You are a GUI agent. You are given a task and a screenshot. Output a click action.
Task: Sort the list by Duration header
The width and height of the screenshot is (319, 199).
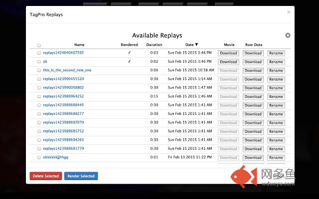[154, 45]
